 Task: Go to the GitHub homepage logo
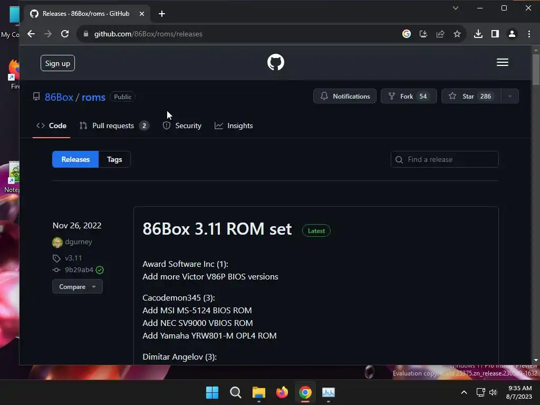[x=276, y=62]
